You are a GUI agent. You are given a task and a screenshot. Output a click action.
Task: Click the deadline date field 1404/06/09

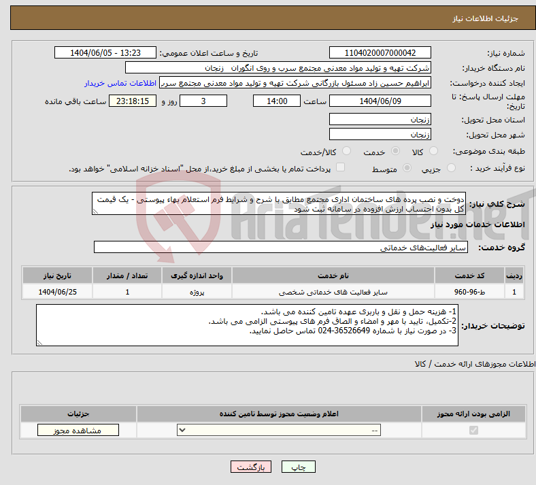tap(380, 101)
